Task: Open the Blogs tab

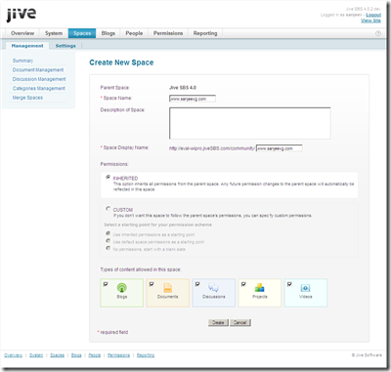Action: (x=109, y=33)
